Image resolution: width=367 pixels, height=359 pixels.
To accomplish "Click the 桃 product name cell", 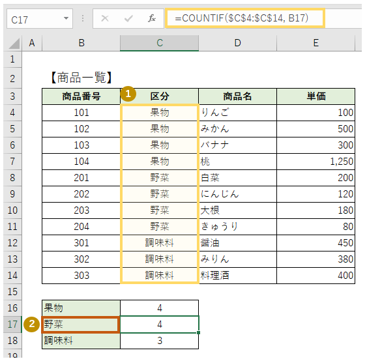I will pos(237,162).
